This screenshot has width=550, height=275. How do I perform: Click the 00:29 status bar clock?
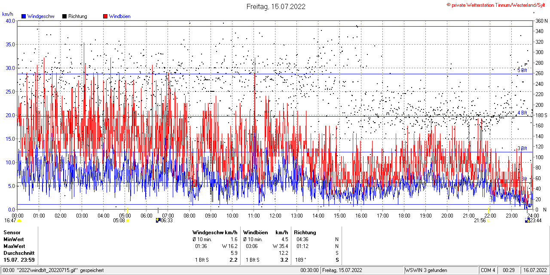click(x=509, y=270)
